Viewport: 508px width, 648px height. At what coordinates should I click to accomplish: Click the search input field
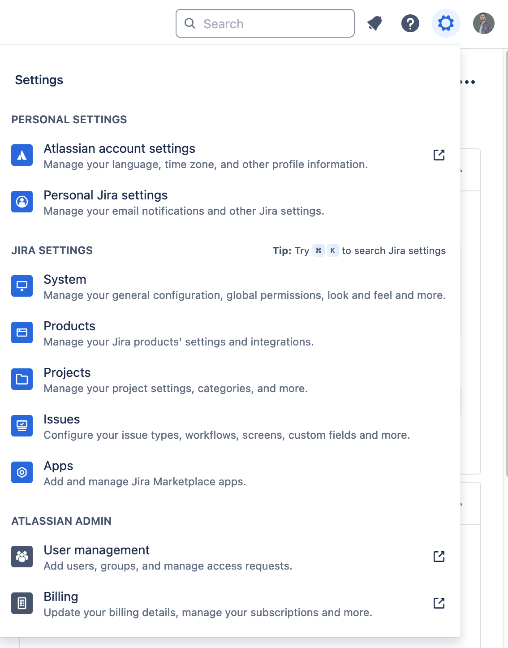264,23
